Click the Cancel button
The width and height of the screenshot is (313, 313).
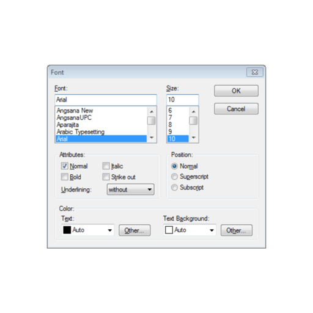(x=236, y=109)
